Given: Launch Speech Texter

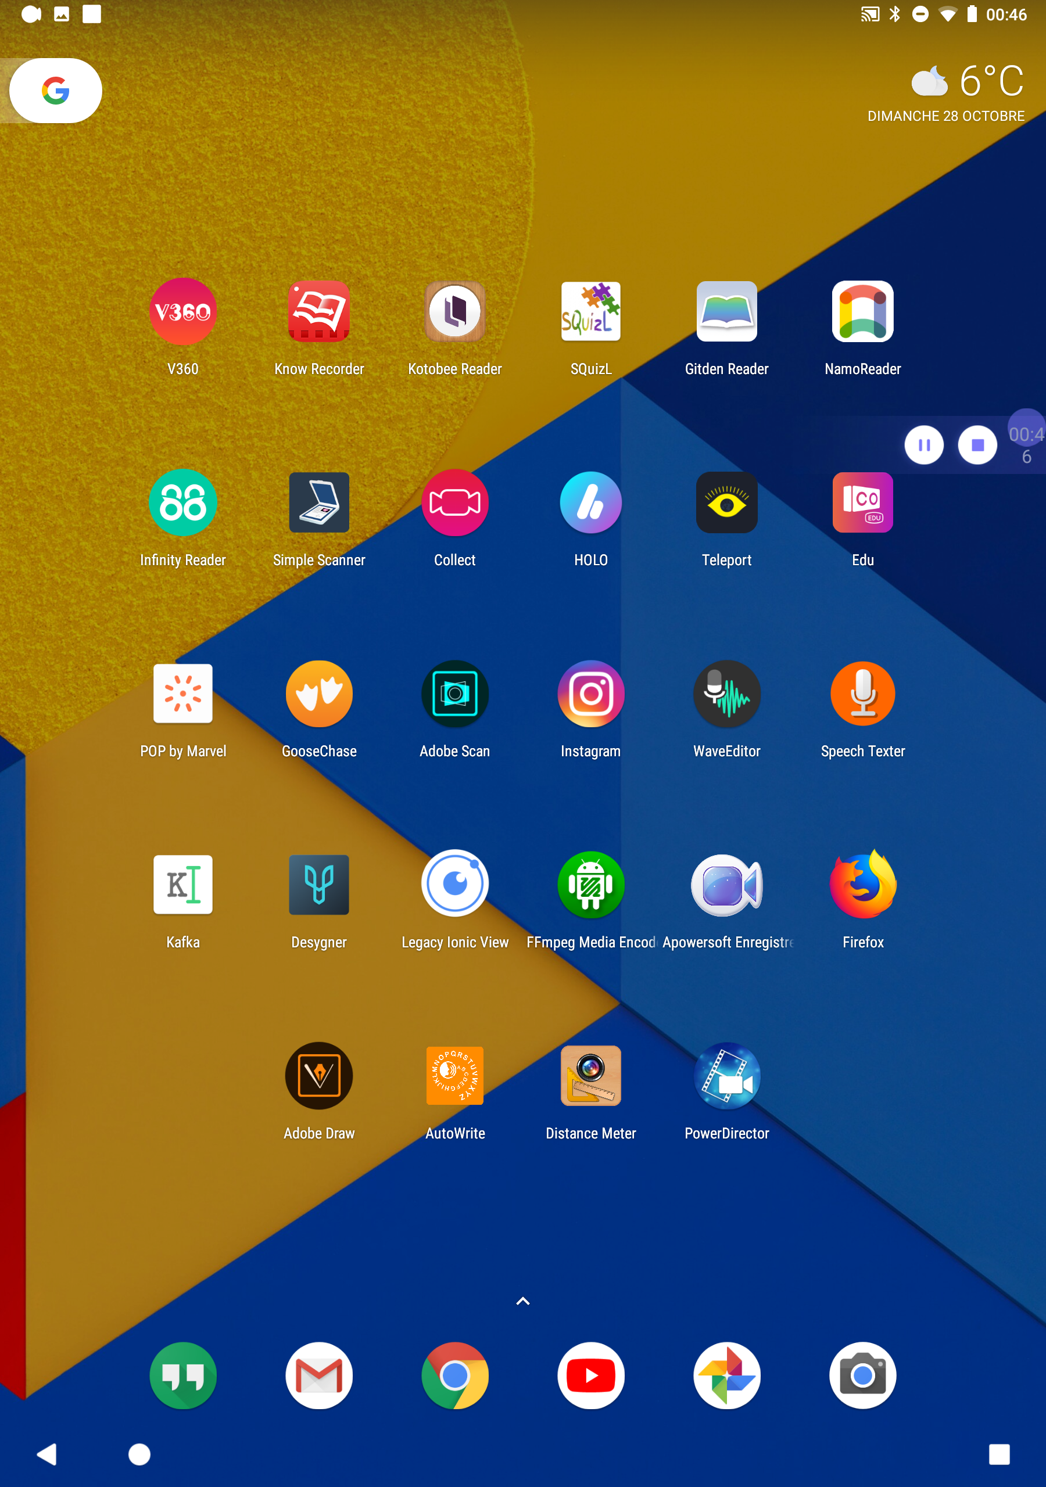Looking at the screenshot, I should tap(862, 694).
